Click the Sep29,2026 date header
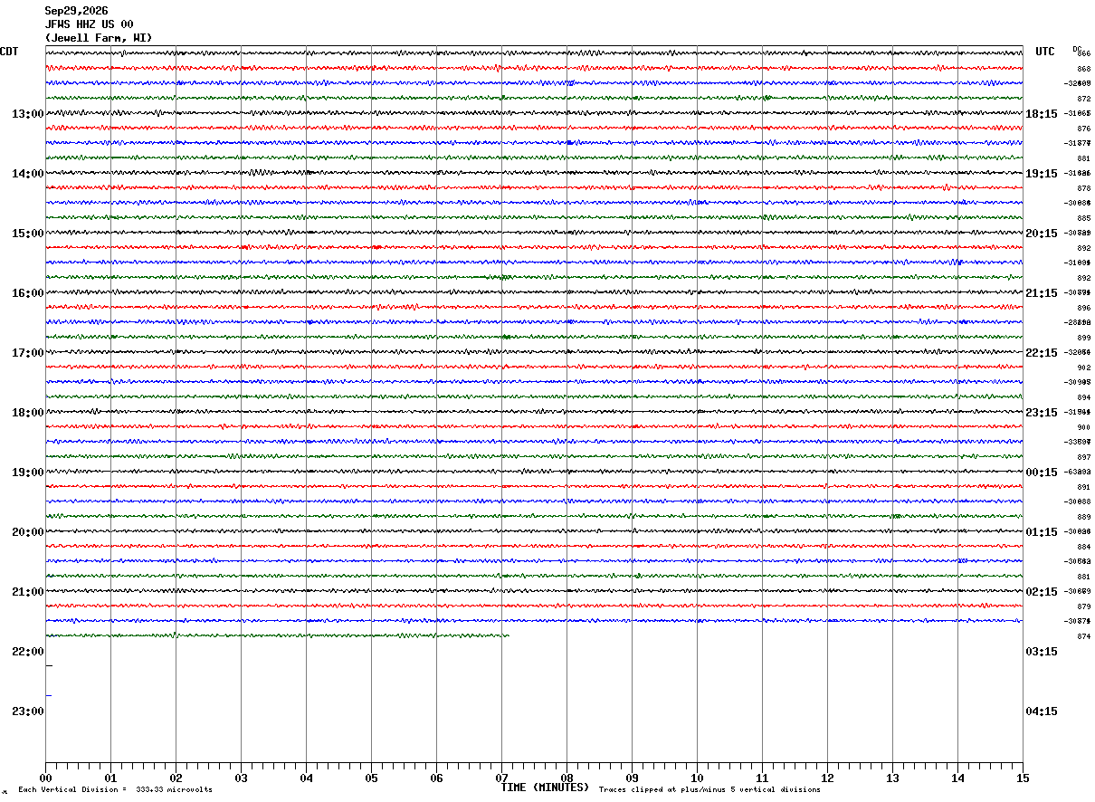 [x=76, y=11]
